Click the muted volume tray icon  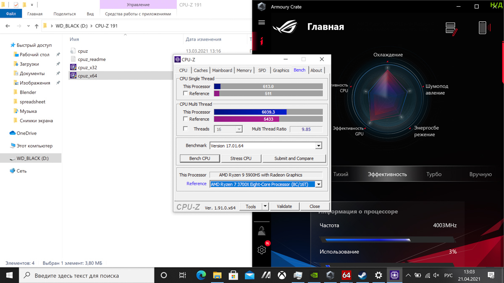pos(436,275)
